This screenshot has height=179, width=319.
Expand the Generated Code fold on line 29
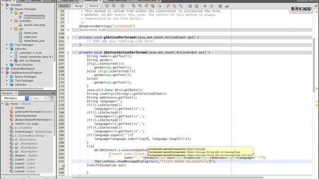click(x=68, y=30)
